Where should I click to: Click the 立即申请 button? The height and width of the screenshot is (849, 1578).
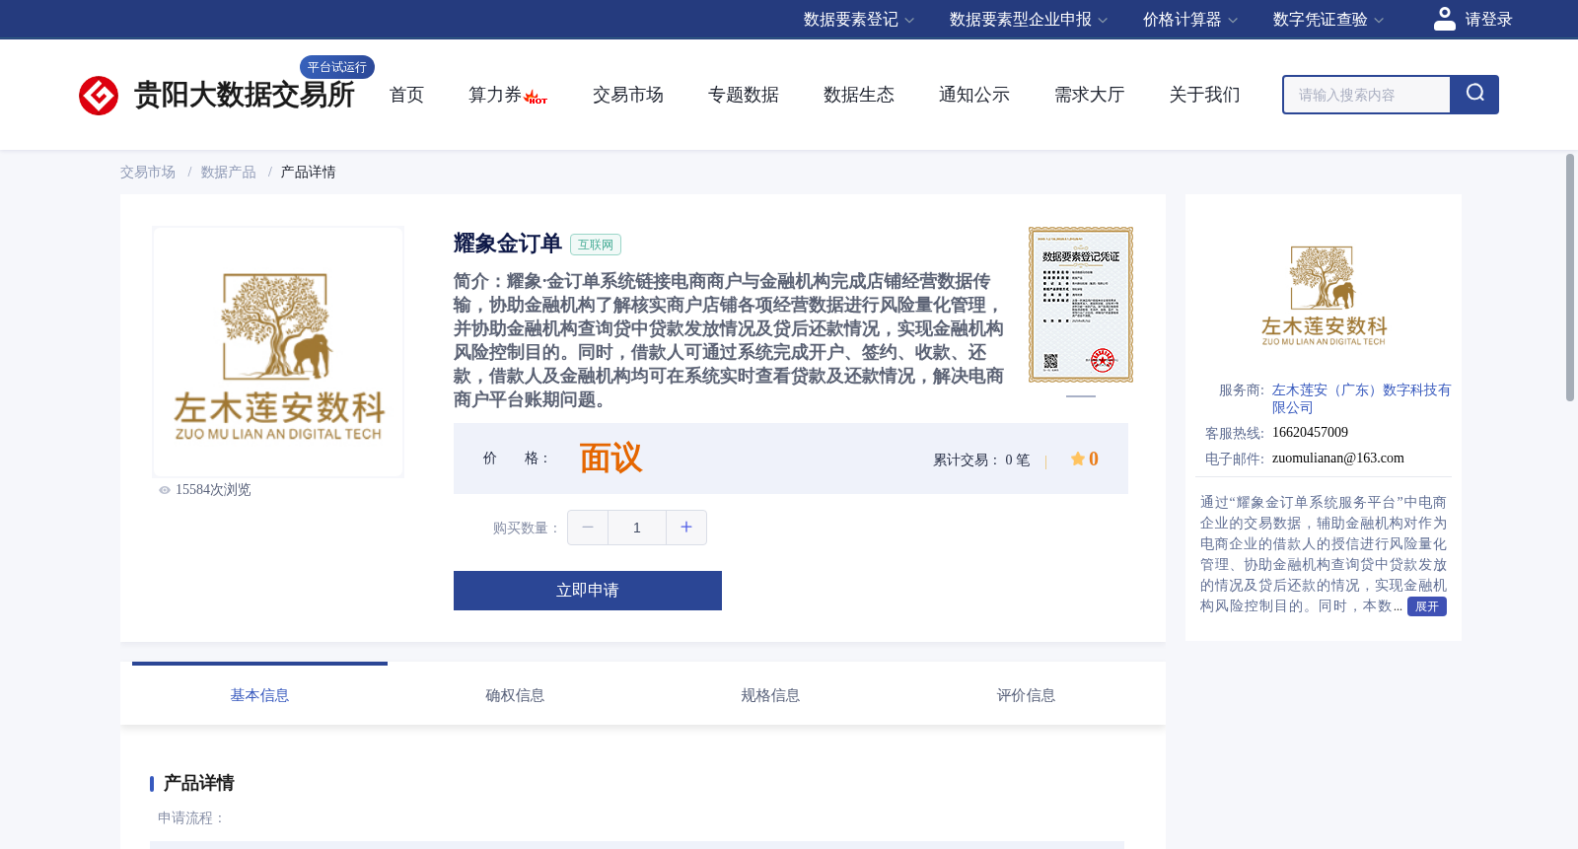[588, 591]
